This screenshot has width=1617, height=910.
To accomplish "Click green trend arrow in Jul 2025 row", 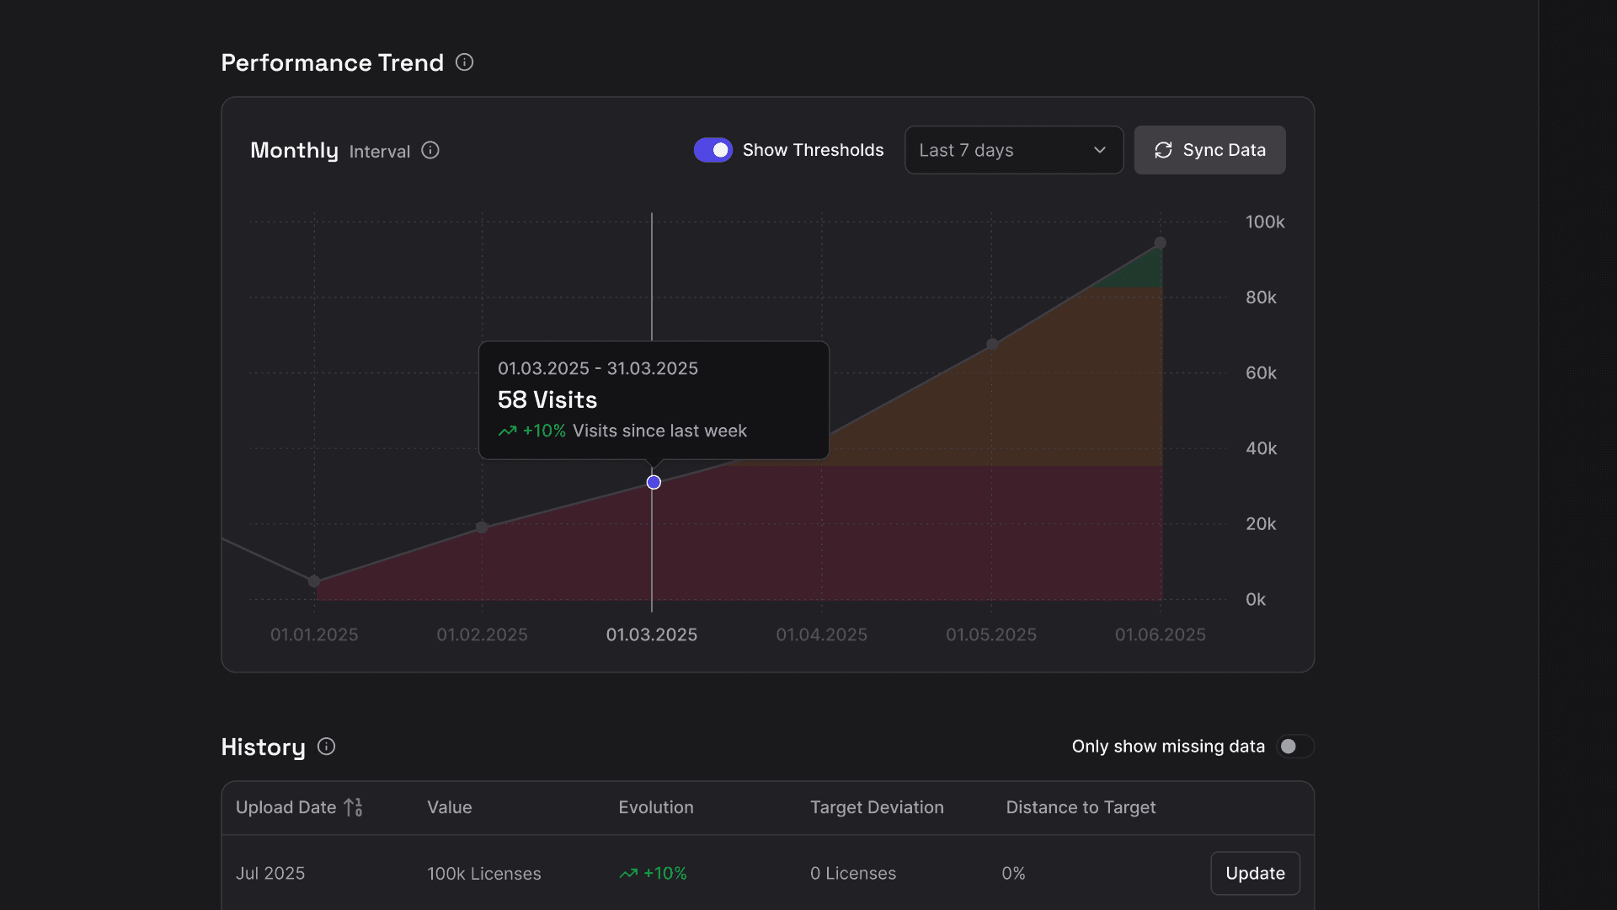I will click(628, 874).
